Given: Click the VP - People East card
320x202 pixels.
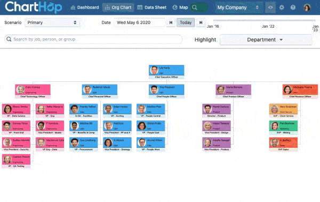Looking at the screenshot, I should (150, 128).
